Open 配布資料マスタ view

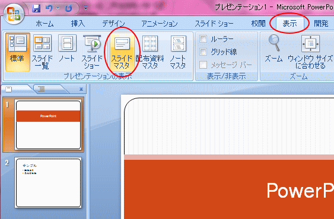(x=149, y=52)
